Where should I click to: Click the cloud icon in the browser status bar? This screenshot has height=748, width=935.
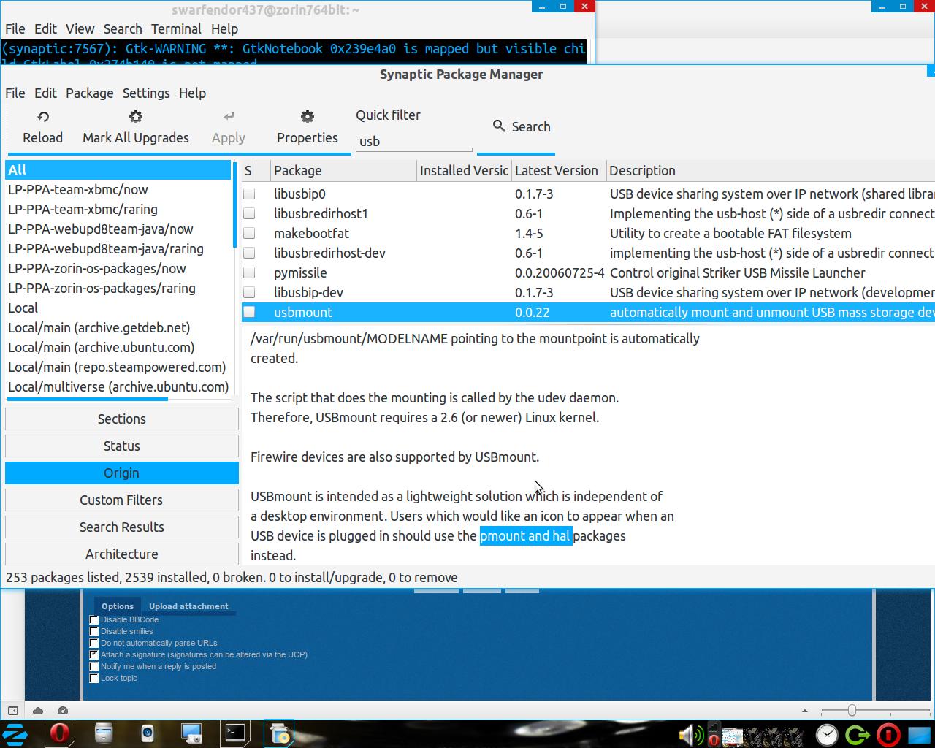38,711
